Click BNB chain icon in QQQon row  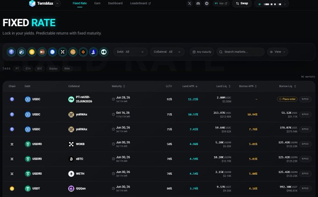pyautogui.click(x=12, y=189)
